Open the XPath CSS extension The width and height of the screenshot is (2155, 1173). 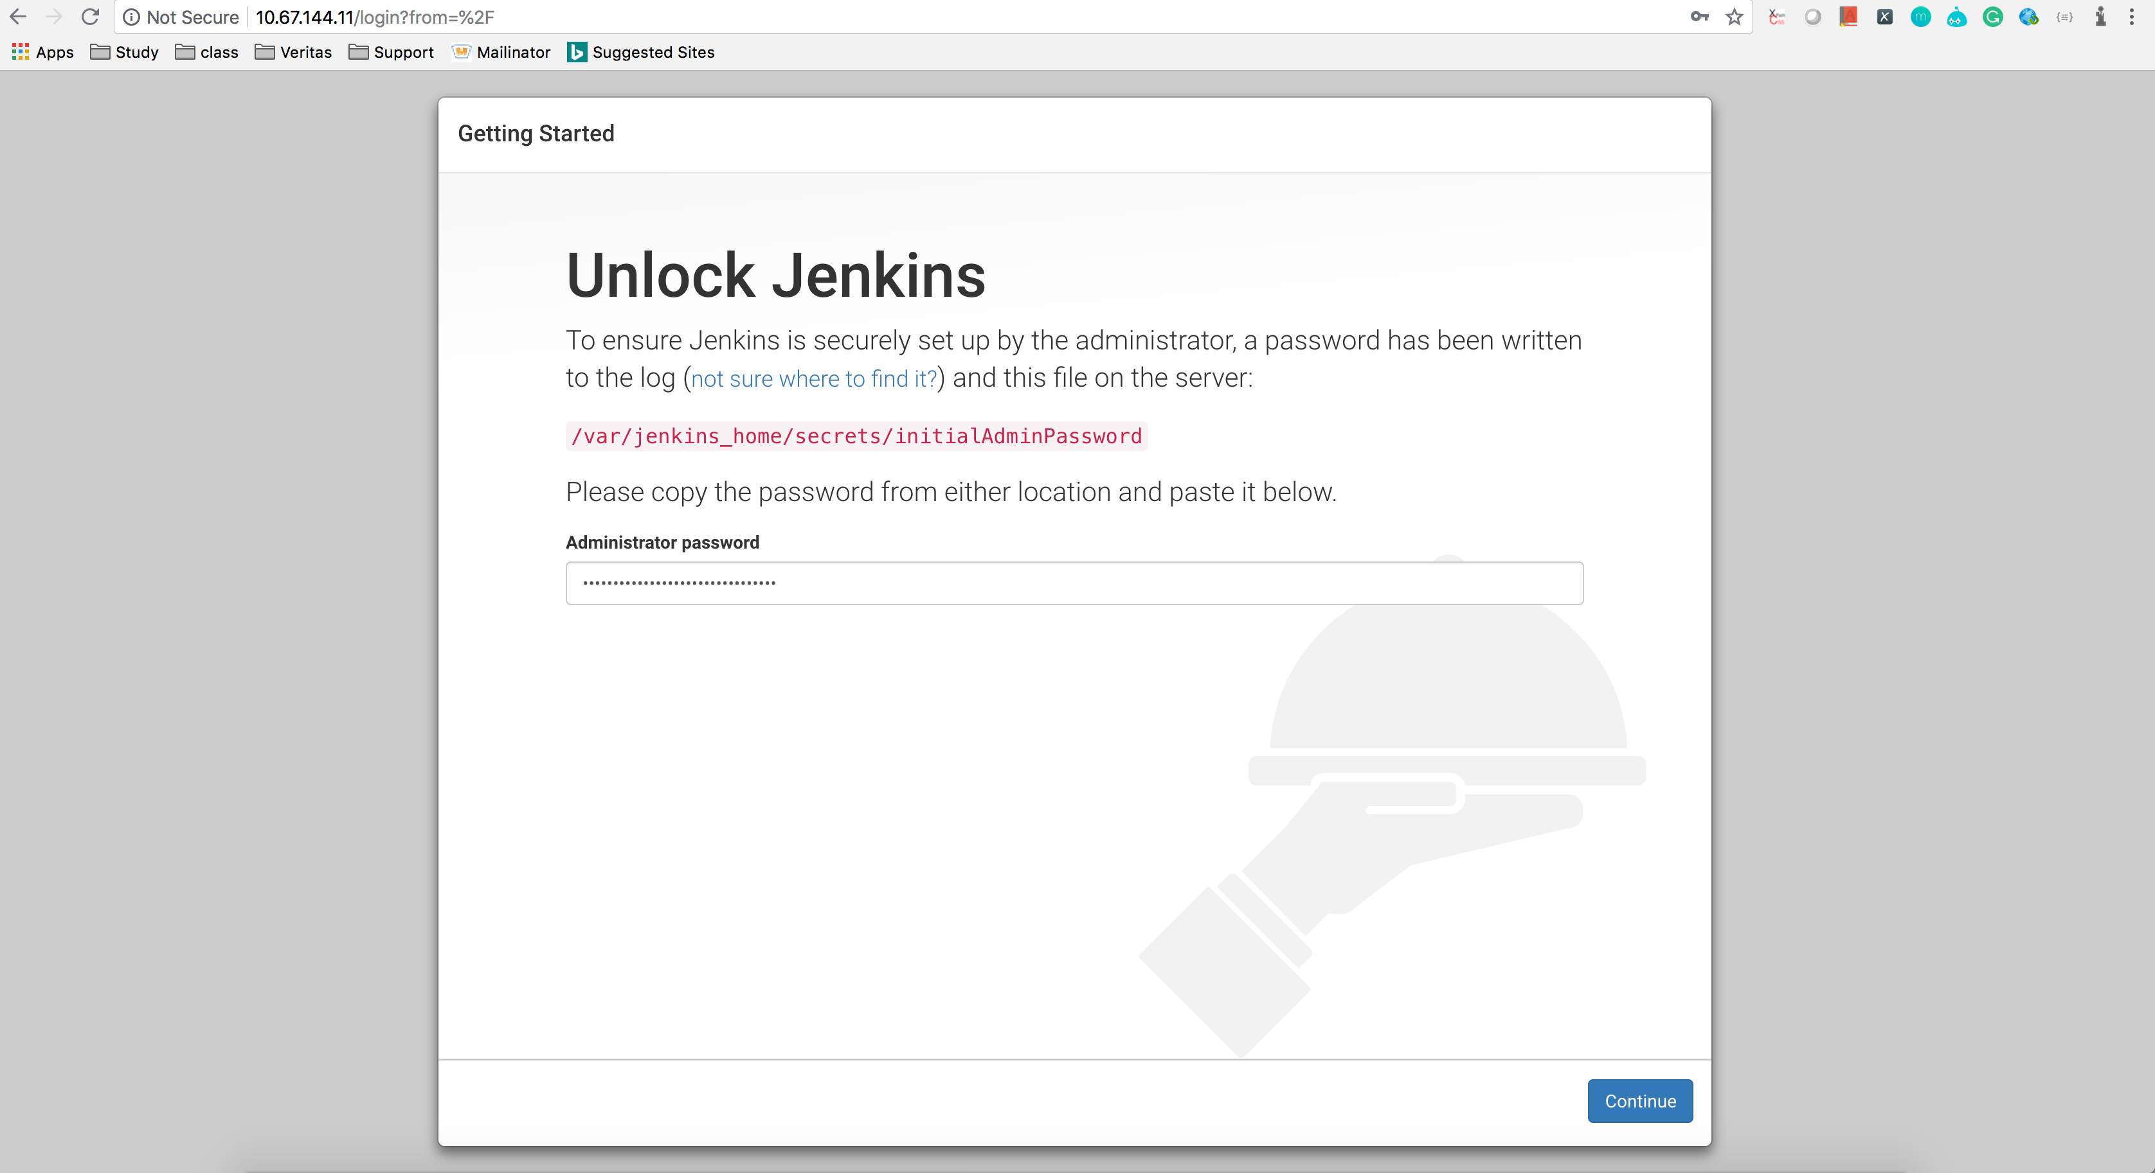pyautogui.click(x=1777, y=17)
